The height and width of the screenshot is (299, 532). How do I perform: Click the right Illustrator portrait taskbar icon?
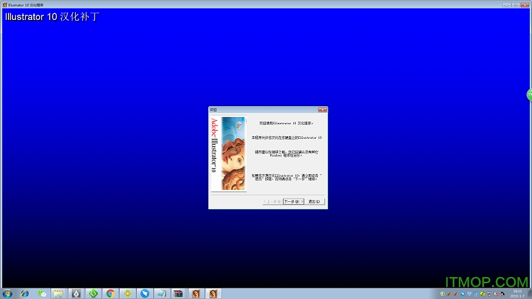[x=213, y=294]
